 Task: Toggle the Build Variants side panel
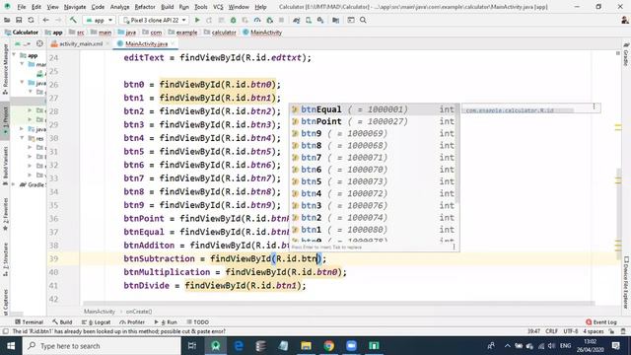5,166
